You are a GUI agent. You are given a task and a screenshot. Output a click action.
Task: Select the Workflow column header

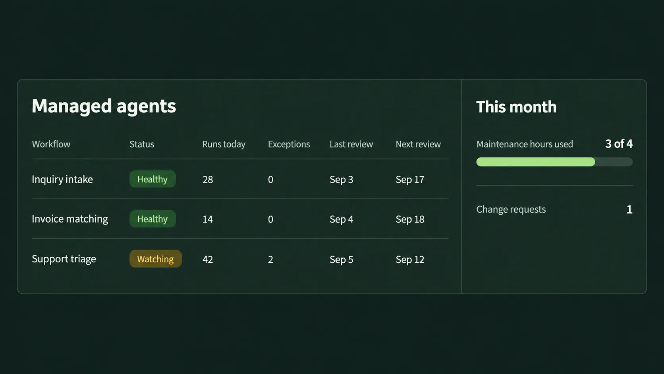(x=51, y=144)
